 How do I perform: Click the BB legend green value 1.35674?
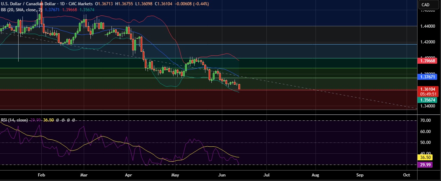tap(87, 9)
